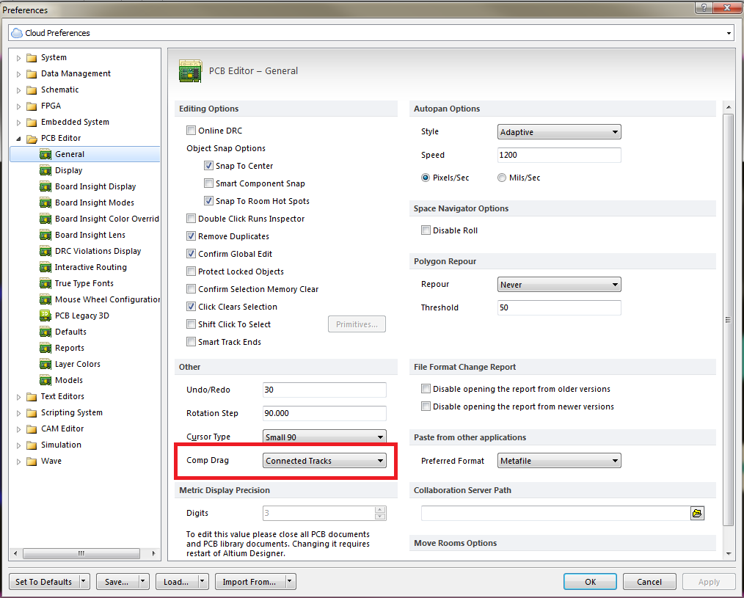Click the DRC Violations Display icon
Viewport: 744px width, 598px height.
tap(45, 251)
